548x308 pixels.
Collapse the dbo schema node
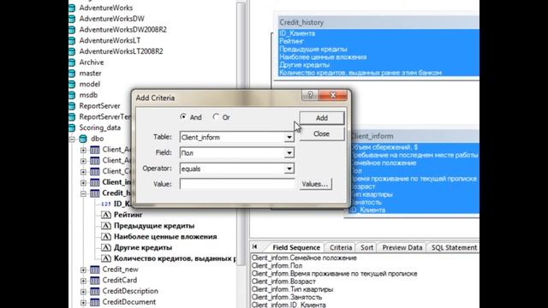[x=72, y=139]
